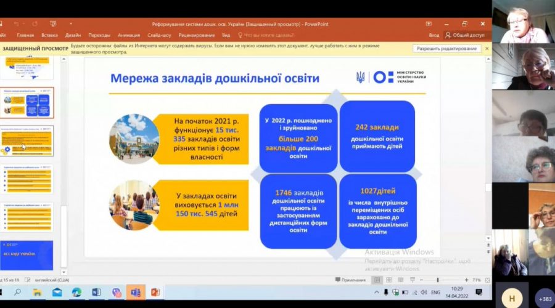
Task: Toggle the Примечания notes pane
Action: pyautogui.click(x=350, y=280)
